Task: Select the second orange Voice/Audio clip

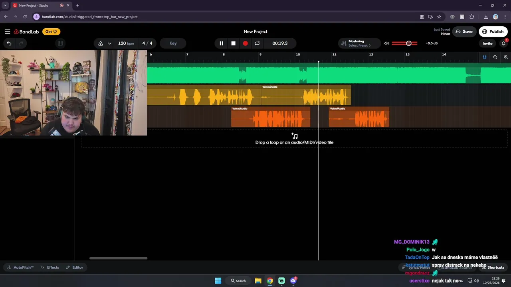Action: 359,117
